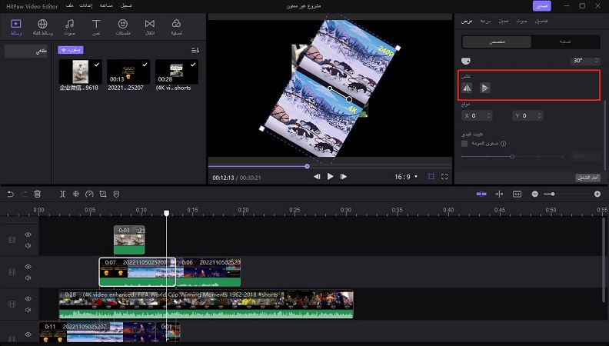Viewport: 609px width, 346px height.
Task: Hide the track containing the 0:07 clip
Action: [x=28, y=266]
